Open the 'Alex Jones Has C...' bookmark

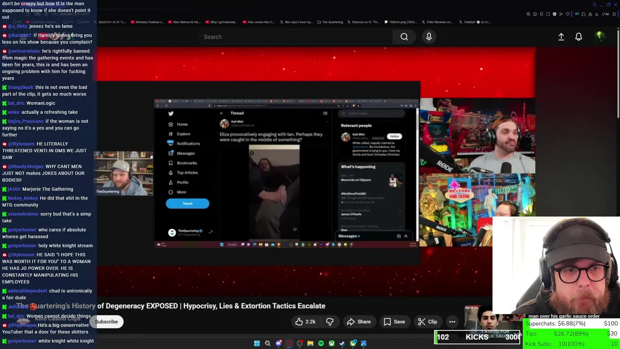pos(258,22)
